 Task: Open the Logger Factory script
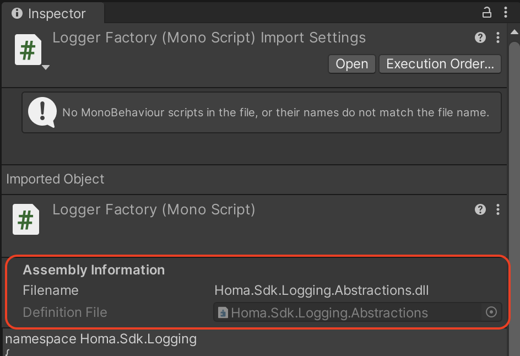[x=351, y=63]
